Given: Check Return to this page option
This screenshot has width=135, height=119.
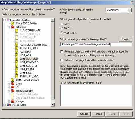Looking at the screenshot, I should [62, 60].
